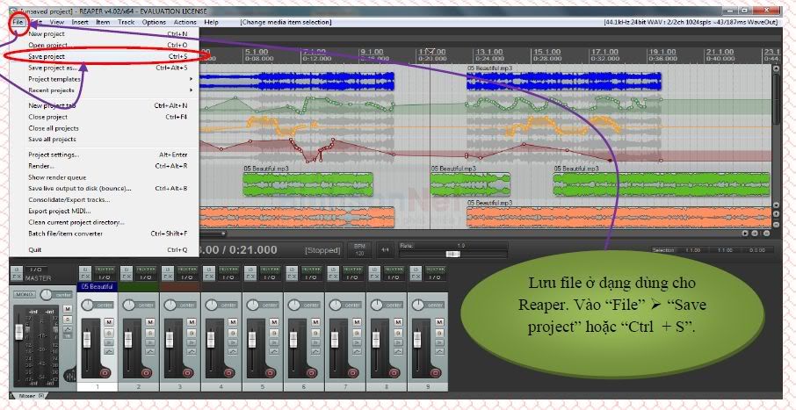Click Render... in the File menu
This screenshot has height=410, width=796.
(41, 165)
